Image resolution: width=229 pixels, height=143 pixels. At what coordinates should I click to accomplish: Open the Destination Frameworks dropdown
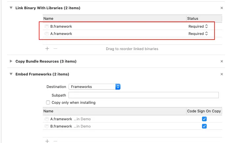click(x=94, y=87)
